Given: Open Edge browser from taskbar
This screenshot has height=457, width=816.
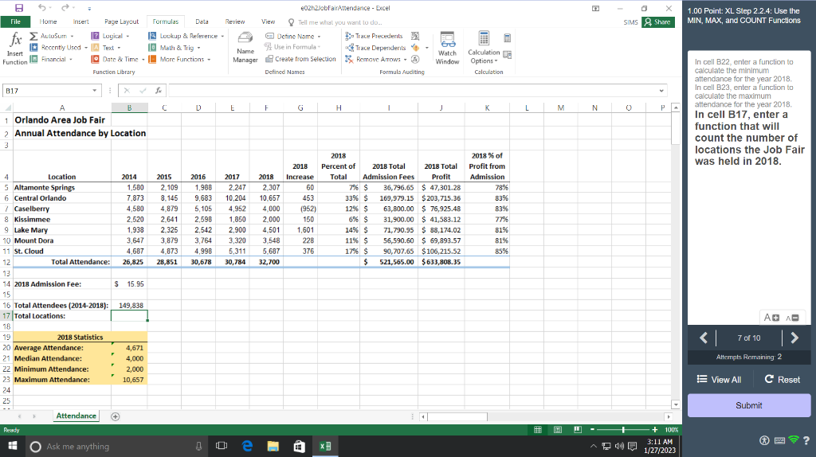Looking at the screenshot, I should pos(247,446).
